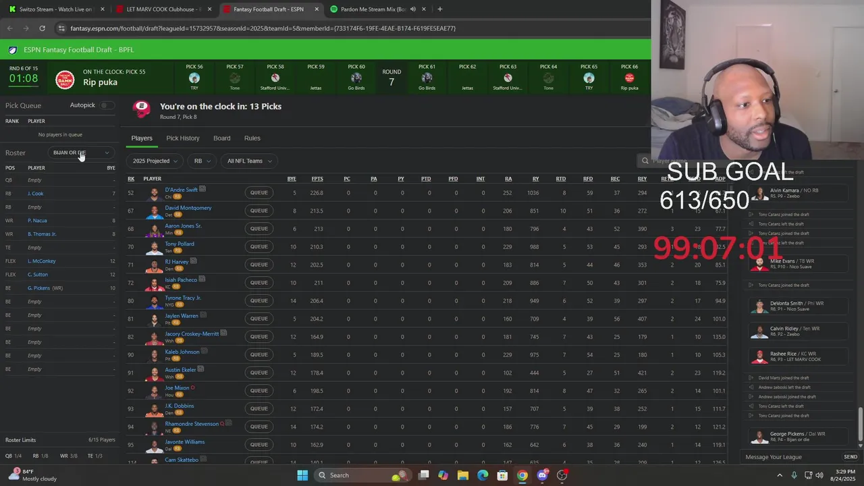Image resolution: width=864 pixels, height=486 pixels.
Task: Toggle the Autopick switch
Action: (x=107, y=105)
